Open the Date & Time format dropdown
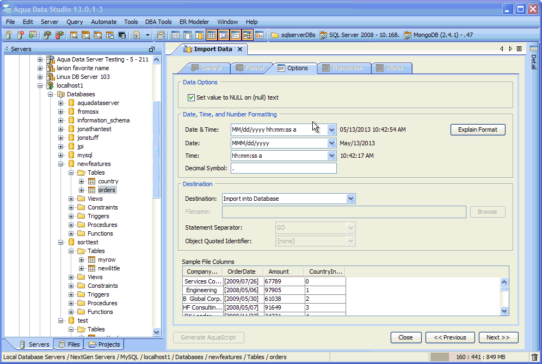Screen dimensions: 542x364 click(331, 129)
